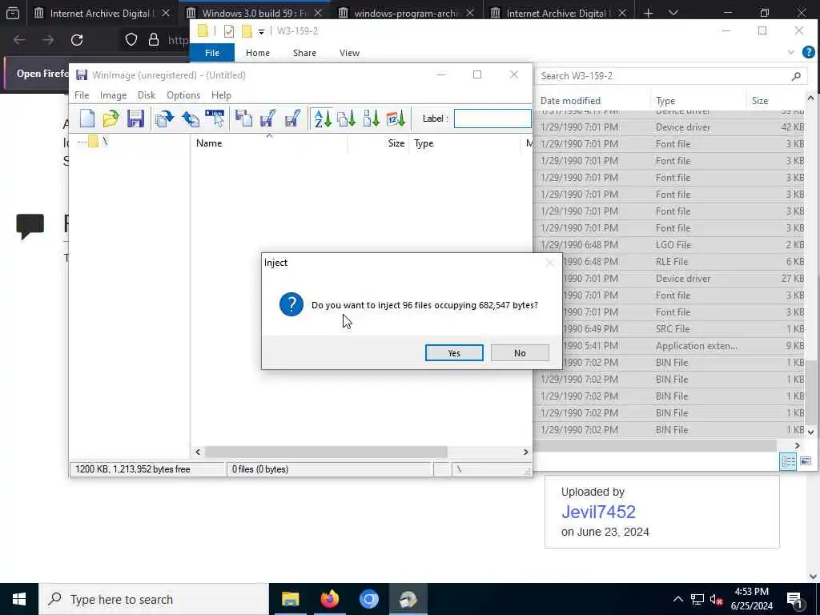Open the Disk menu in WinImage
Screen dimensions: 820x615
[x=147, y=95]
